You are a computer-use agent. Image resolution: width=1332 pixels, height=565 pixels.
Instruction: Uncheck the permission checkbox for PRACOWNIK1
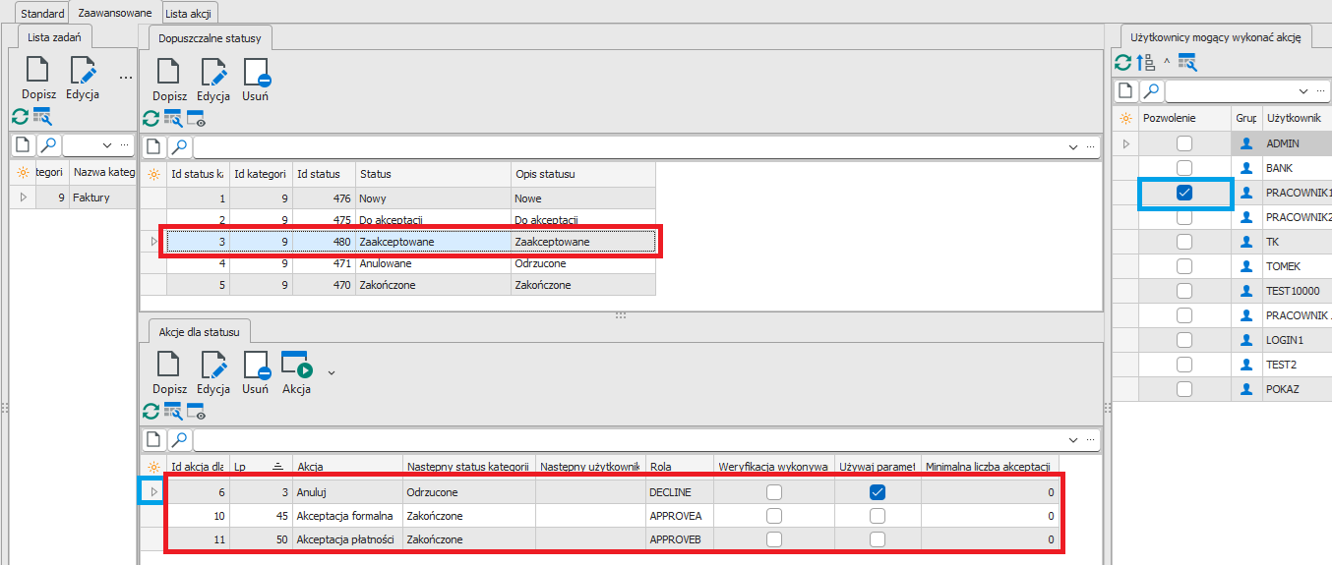coord(1184,194)
